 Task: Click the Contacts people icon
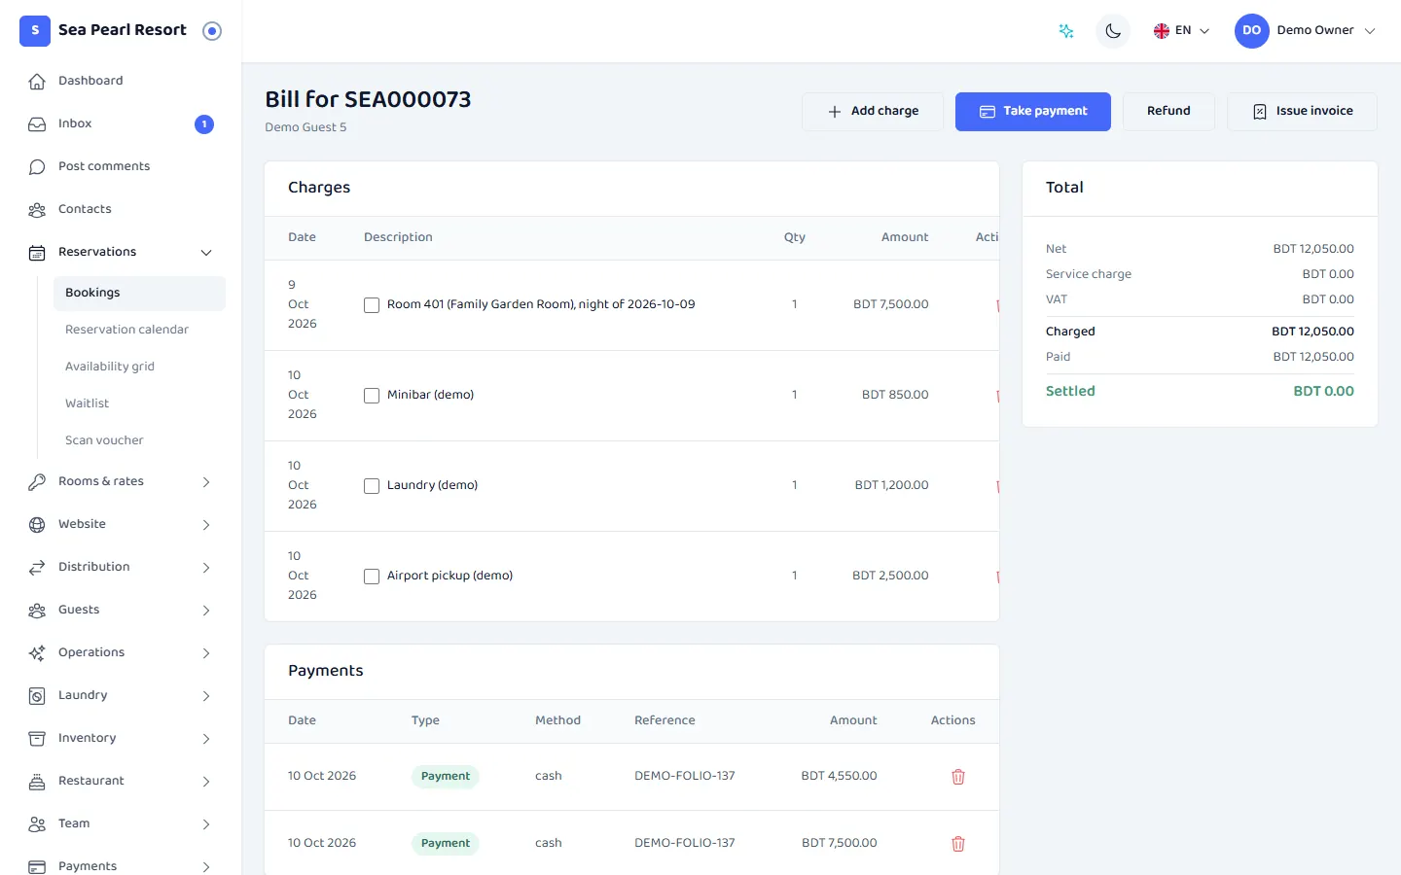pos(37,210)
